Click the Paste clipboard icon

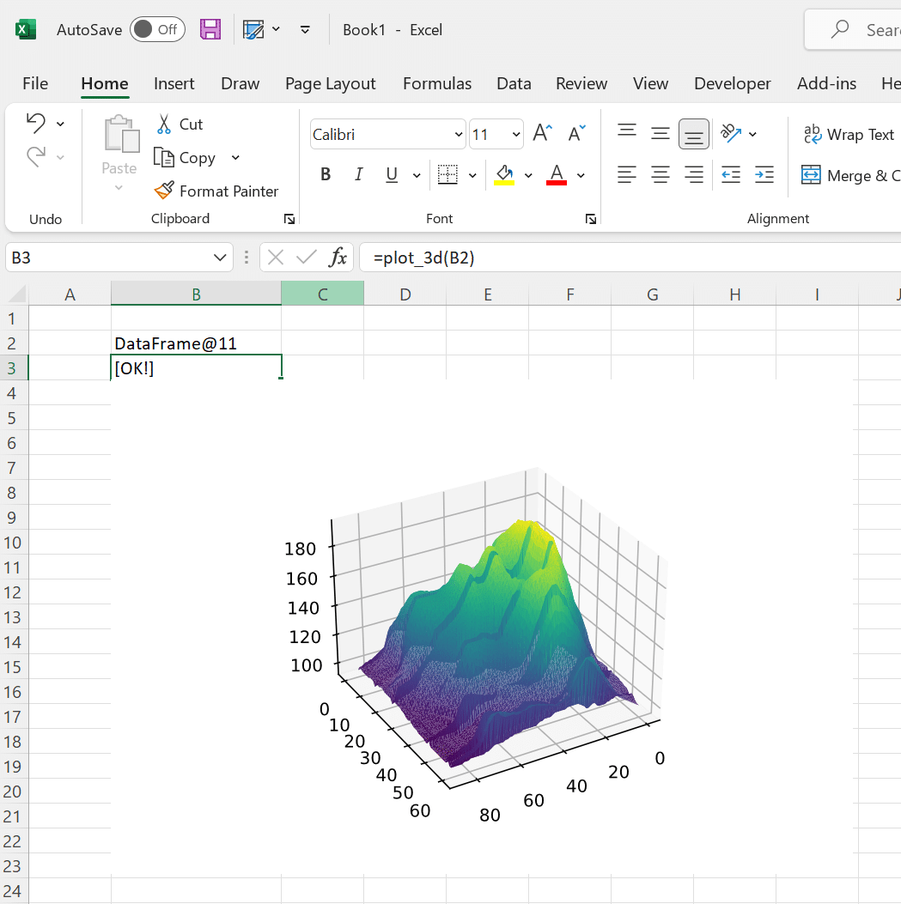(x=121, y=134)
